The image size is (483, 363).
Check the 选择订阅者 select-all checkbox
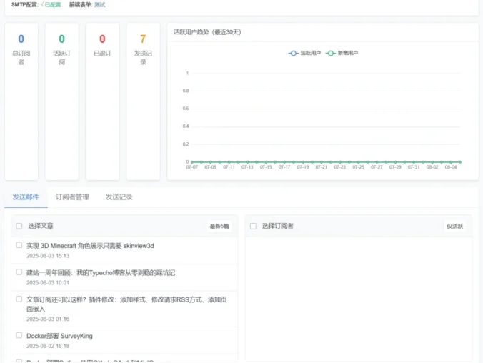point(253,226)
